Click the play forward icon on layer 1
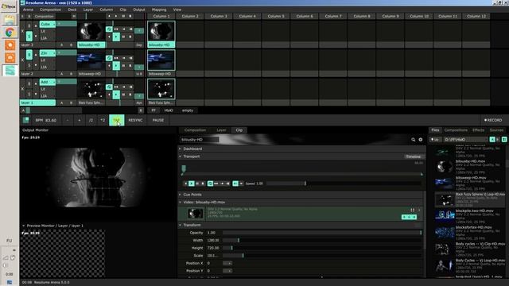 [116, 95]
